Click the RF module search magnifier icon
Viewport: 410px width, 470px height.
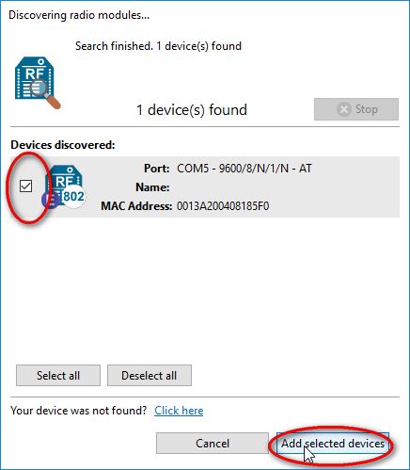(38, 83)
